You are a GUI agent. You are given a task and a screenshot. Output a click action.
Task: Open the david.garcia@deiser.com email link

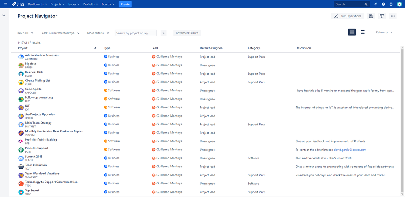pos(350,150)
